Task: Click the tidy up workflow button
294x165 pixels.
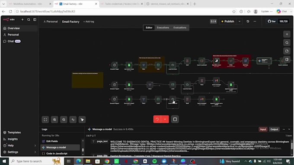Action: pyautogui.click(x=82, y=120)
